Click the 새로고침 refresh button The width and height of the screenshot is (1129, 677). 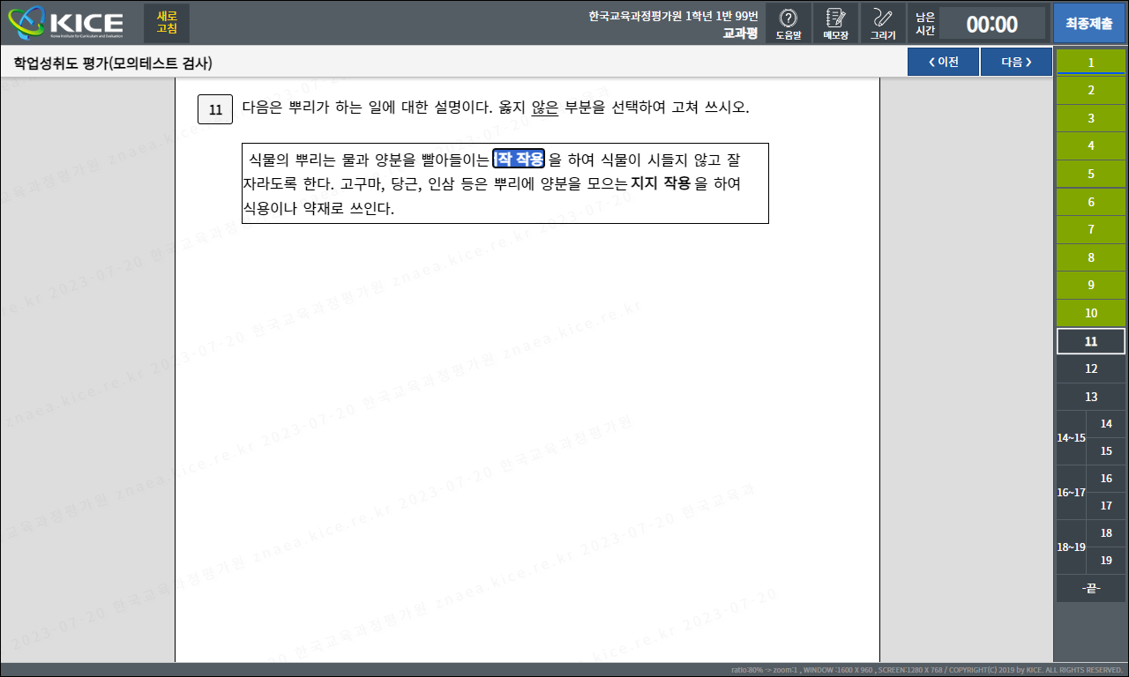point(167,23)
